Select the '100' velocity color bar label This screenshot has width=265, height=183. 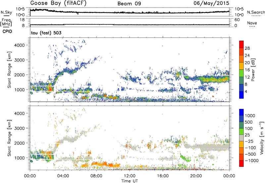pos(248,128)
